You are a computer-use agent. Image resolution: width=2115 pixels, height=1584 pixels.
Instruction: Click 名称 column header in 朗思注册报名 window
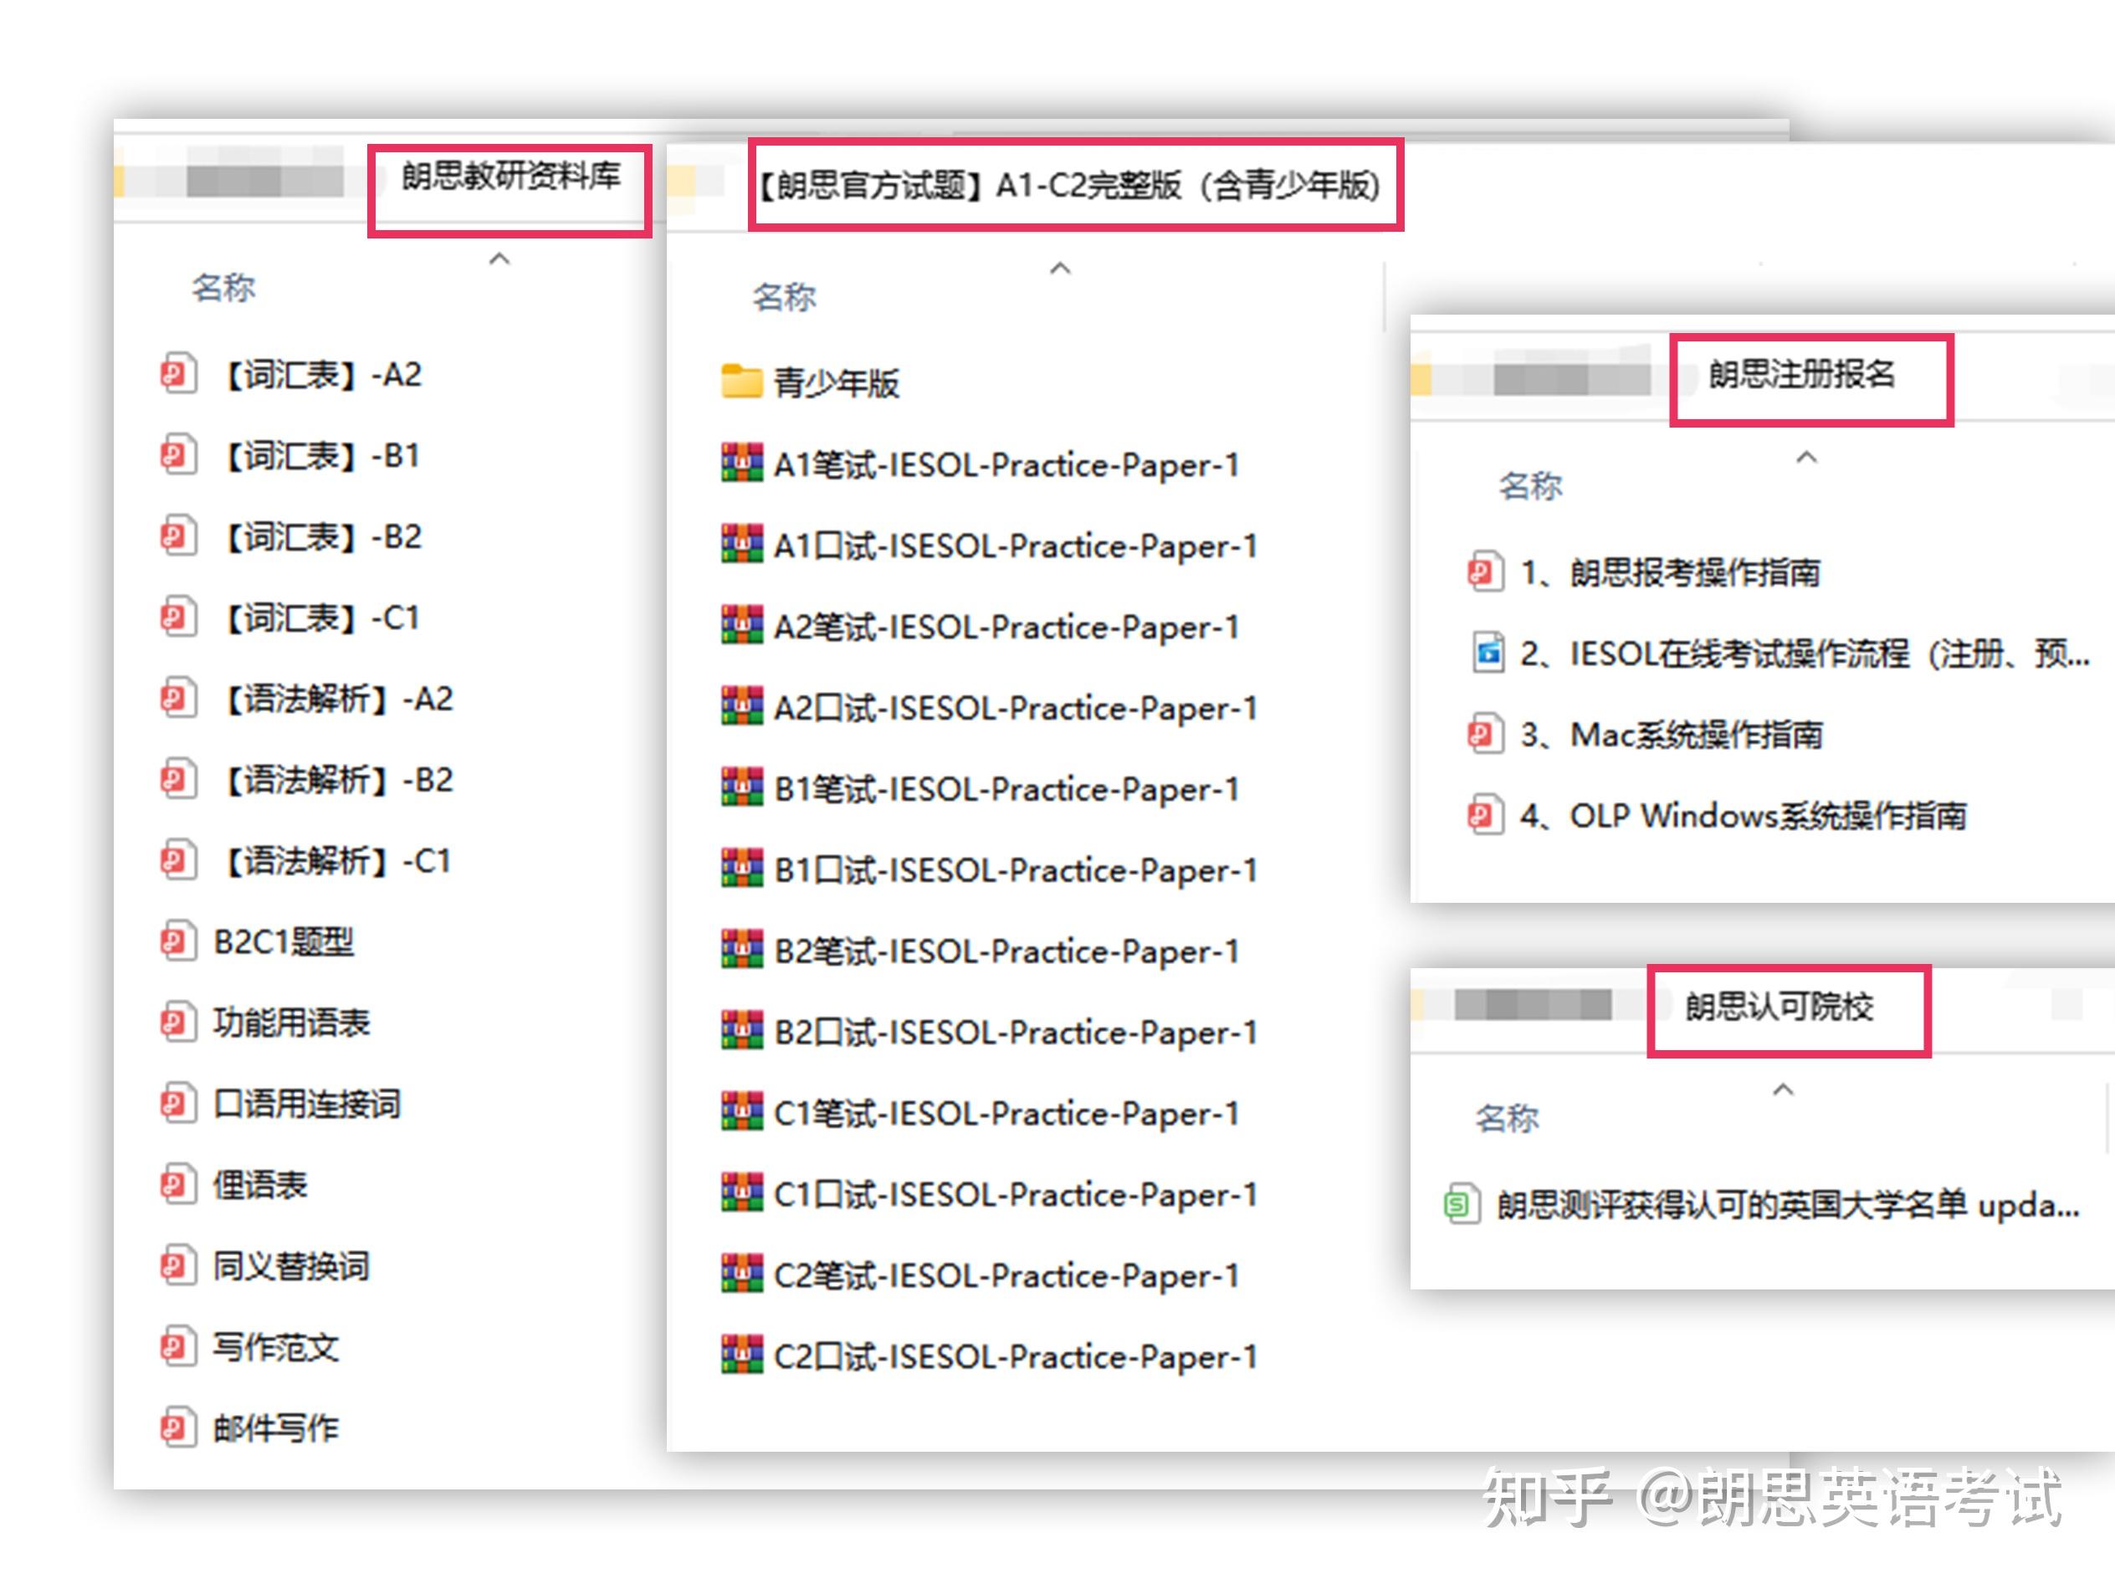tap(1530, 487)
